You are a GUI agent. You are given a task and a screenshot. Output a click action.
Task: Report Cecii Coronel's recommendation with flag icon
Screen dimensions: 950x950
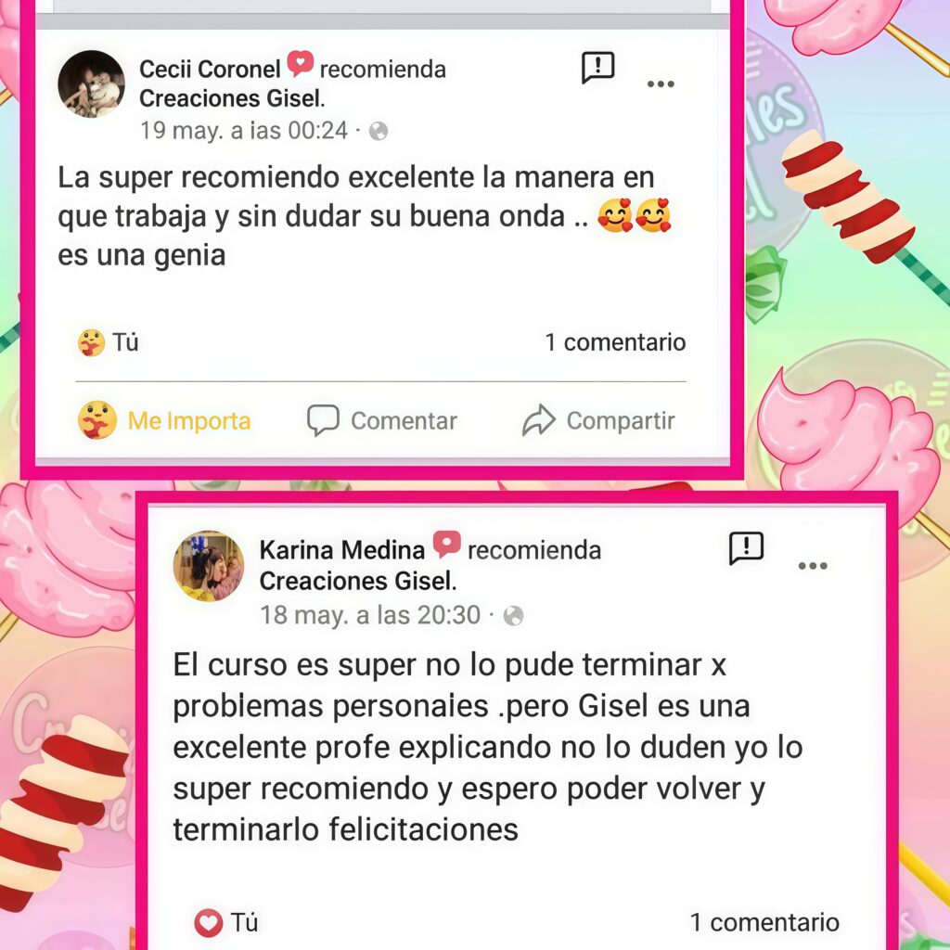pyautogui.click(x=598, y=67)
